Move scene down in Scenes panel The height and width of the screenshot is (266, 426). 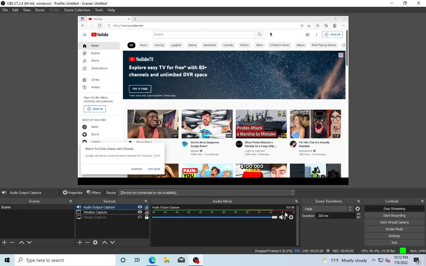(29, 242)
